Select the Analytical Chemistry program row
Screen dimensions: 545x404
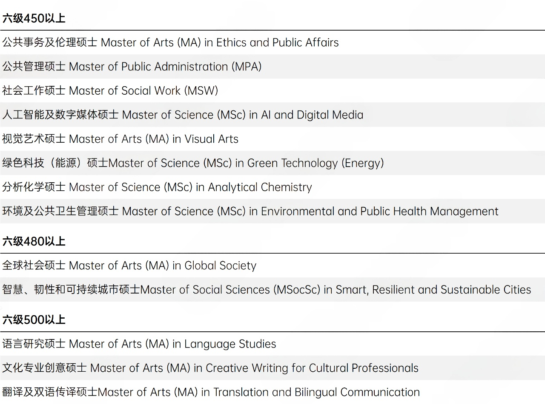(157, 187)
